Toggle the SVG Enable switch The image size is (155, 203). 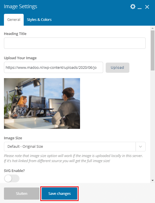tap(12, 178)
